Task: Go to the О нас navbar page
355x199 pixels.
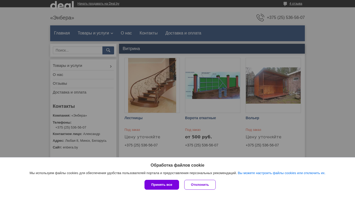Action: point(126,33)
